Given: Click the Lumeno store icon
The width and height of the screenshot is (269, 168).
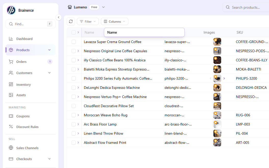Looking at the screenshot, I should point(70,7).
